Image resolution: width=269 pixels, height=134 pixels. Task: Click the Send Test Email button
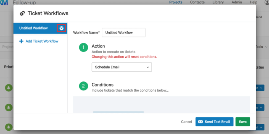tap(214, 122)
